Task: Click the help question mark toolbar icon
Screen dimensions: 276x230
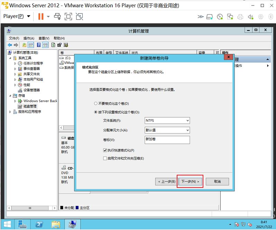Action: coord(39,45)
